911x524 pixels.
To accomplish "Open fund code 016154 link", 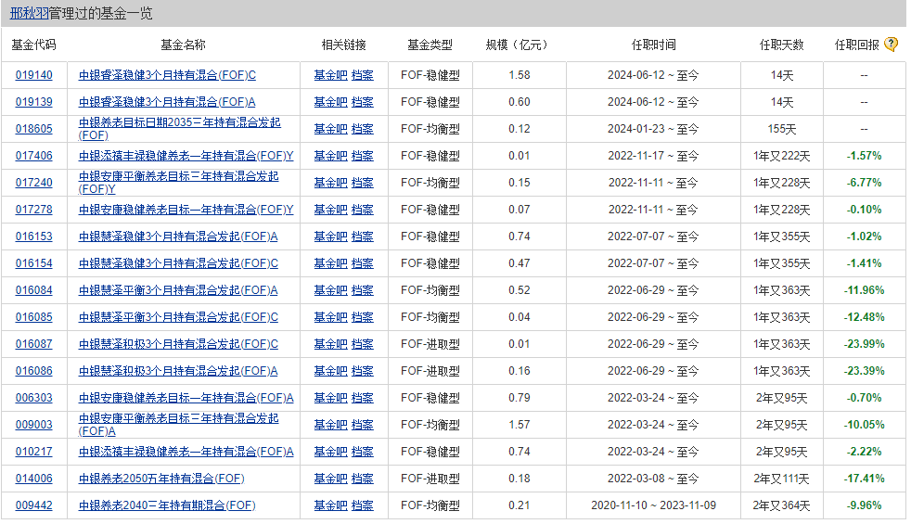I will (33, 263).
